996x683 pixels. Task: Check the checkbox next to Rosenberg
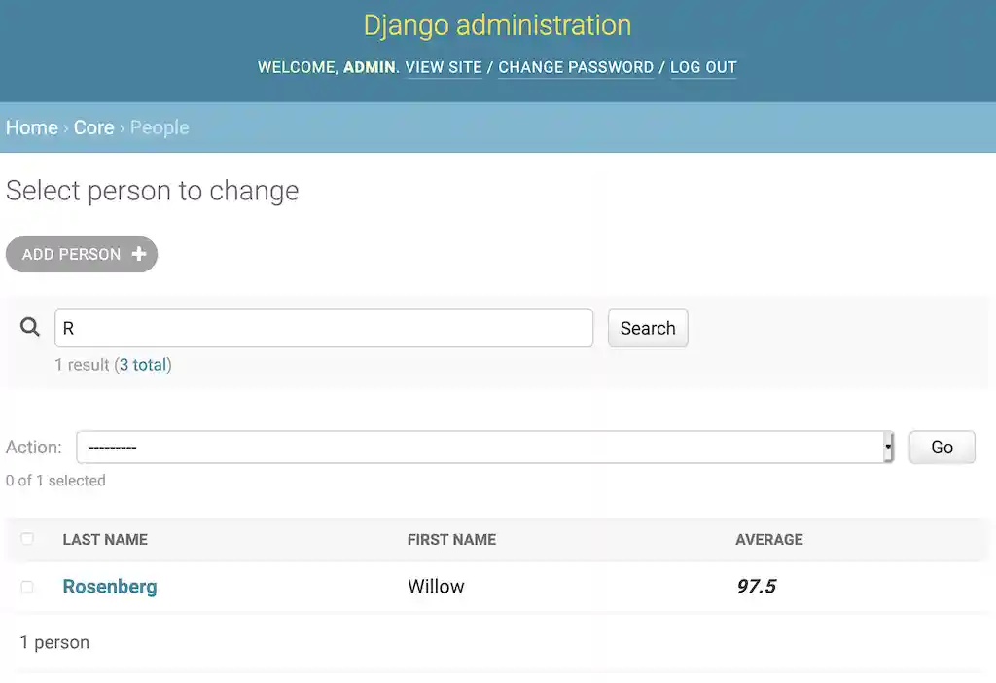[x=27, y=586]
